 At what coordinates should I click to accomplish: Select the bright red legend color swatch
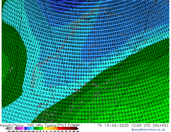59,128
